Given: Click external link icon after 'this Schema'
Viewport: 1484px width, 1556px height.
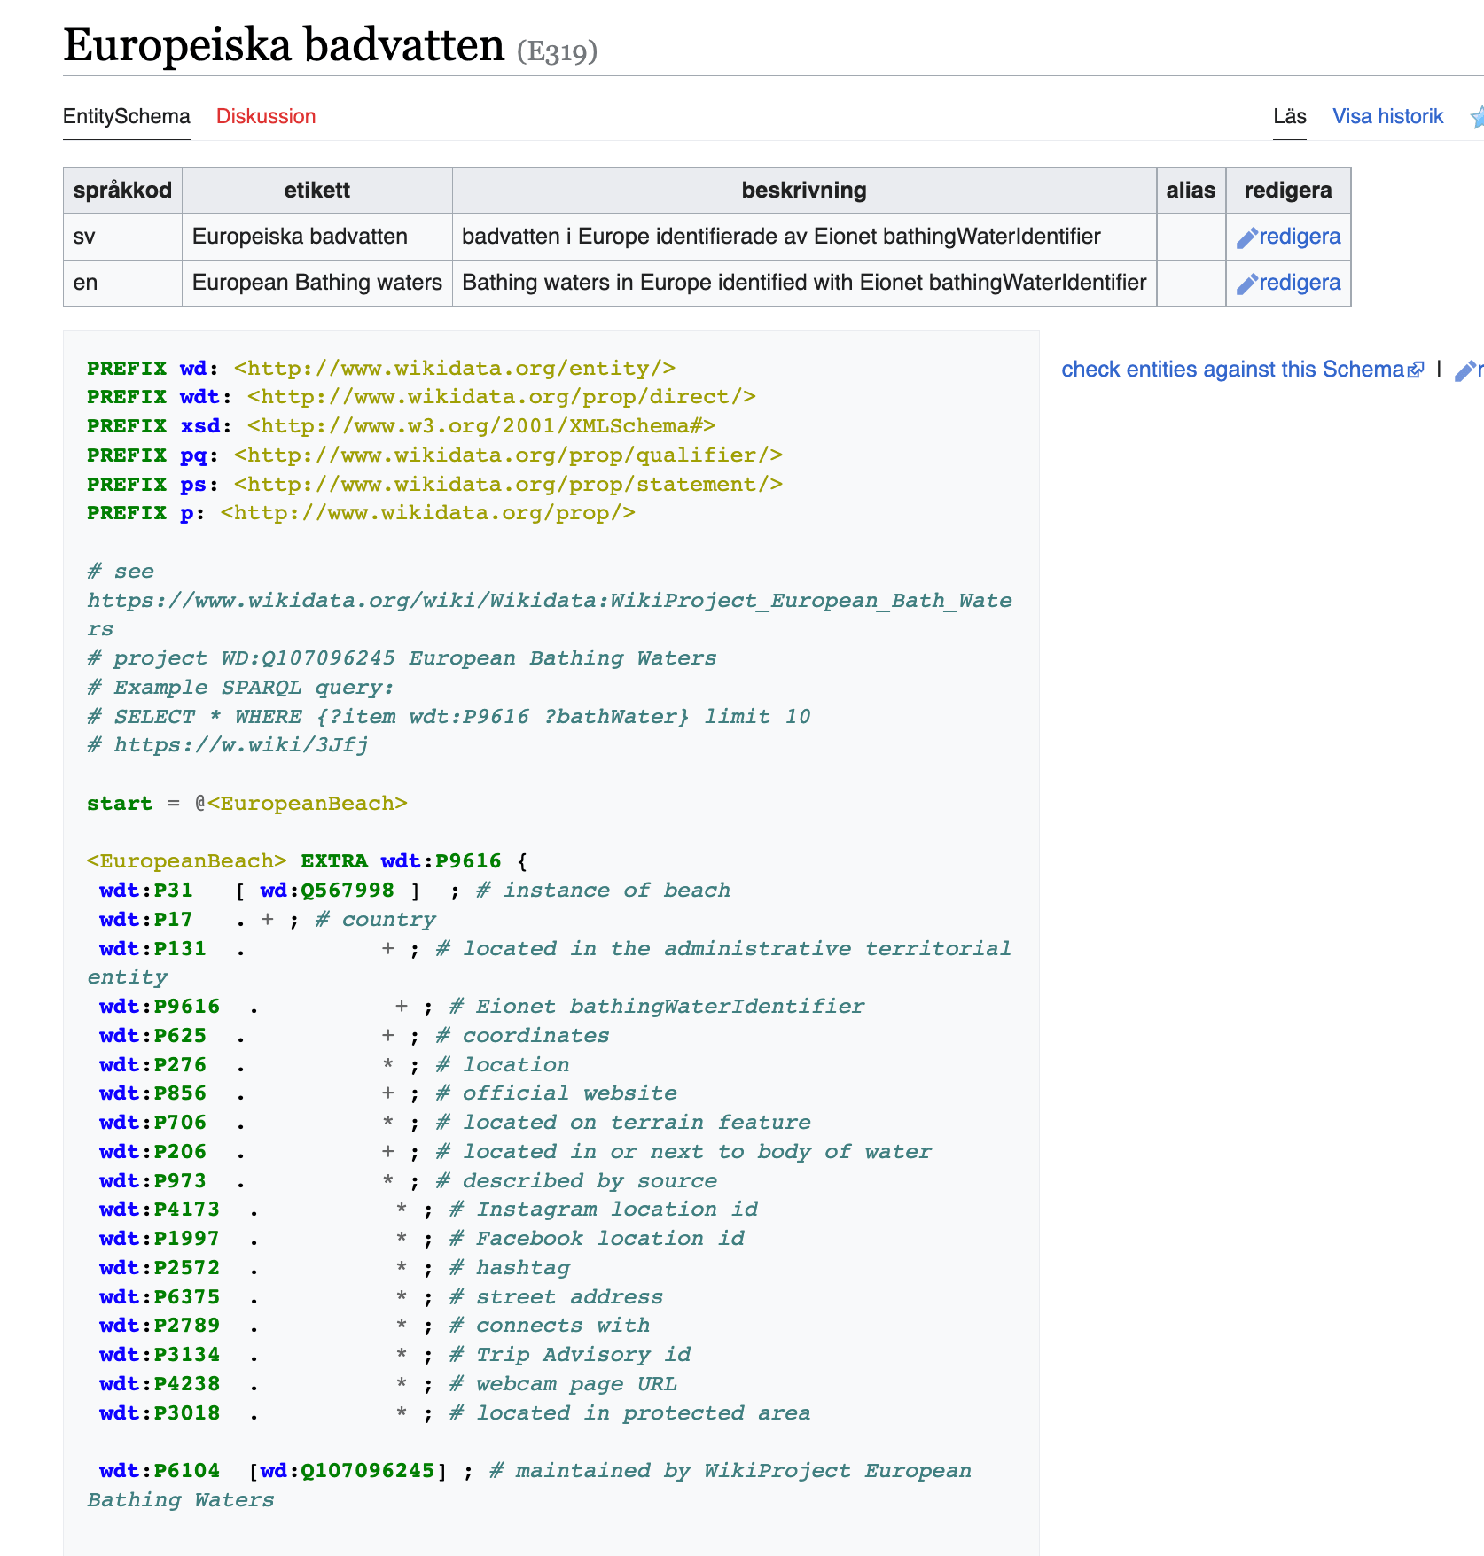Looking at the screenshot, I should tap(1416, 370).
